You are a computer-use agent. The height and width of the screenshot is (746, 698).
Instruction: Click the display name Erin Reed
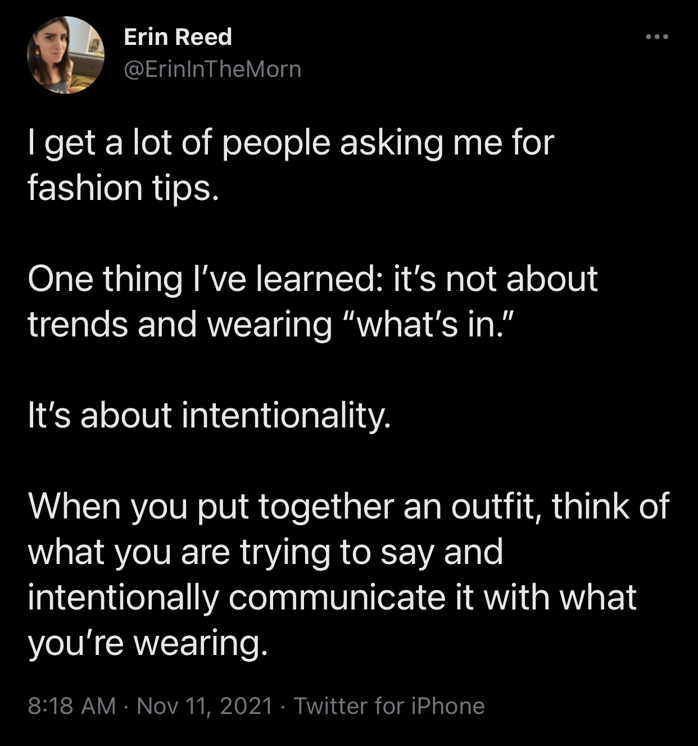pos(178,37)
